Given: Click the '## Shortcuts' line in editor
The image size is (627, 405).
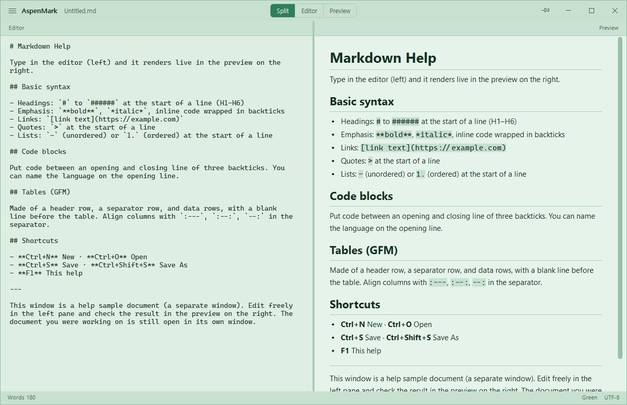Looking at the screenshot, I should click(x=34, y=241).
